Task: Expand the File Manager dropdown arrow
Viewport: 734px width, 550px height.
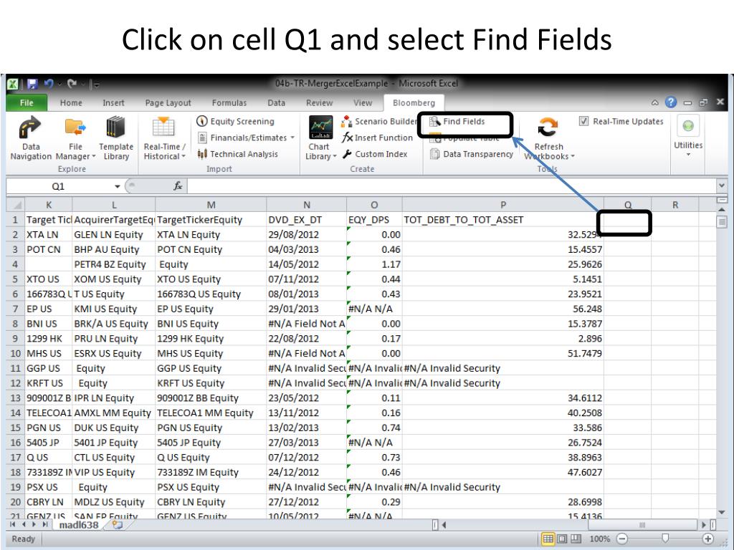Action: pyautogui.click(x=94, y=156)
